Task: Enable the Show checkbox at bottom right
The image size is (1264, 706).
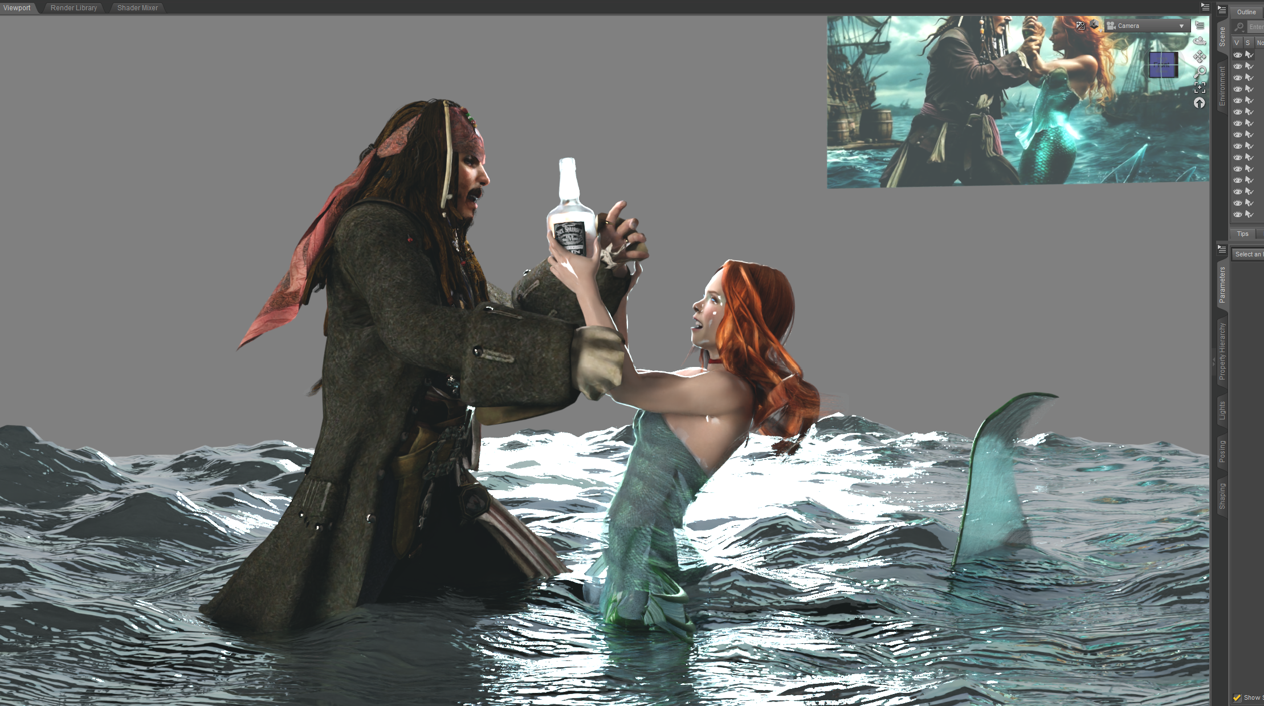Action: [1237, 697]
